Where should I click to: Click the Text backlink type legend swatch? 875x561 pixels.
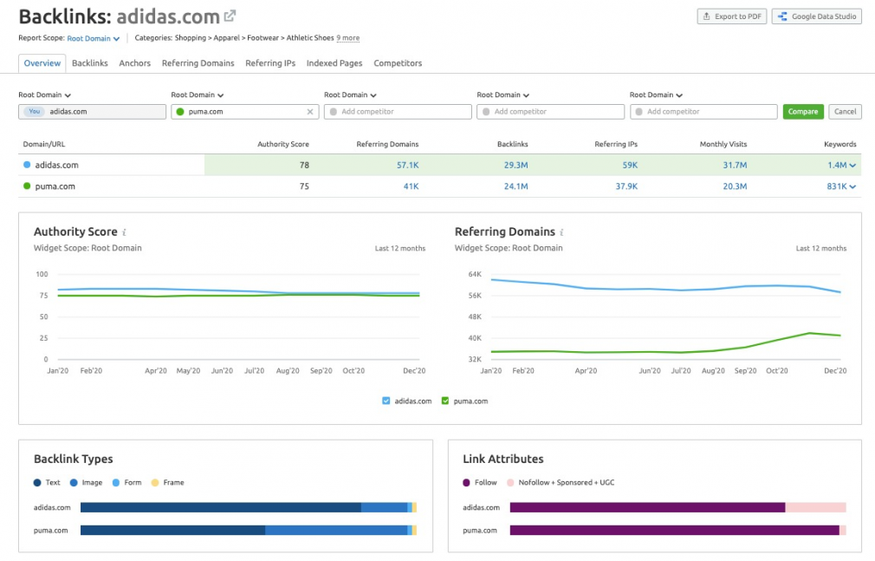click(x=37, y=483)
